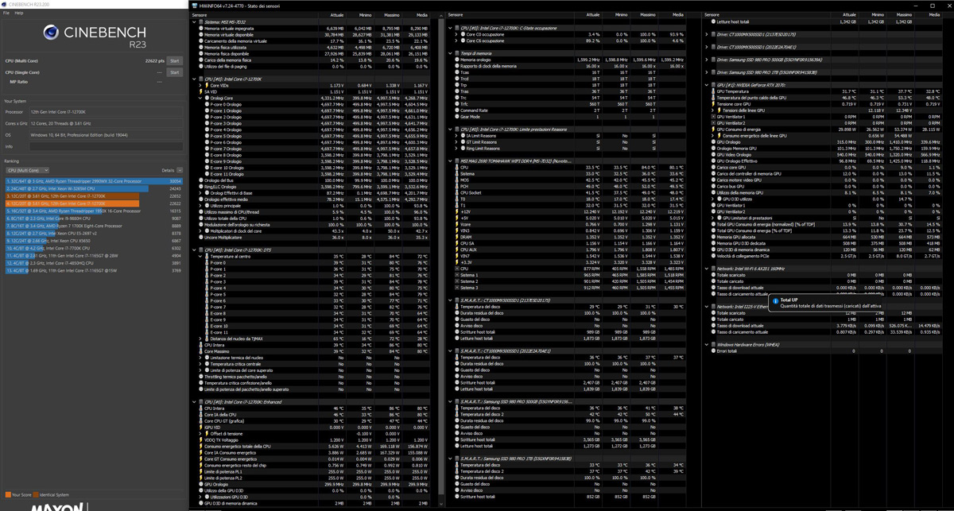The height and width of the screenshot is (511, 954).
Task: Click the GPU Ventilator1 fan icon
Action: (714, 117)
